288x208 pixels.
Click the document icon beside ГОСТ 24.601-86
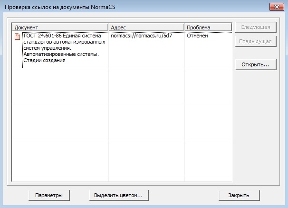click(x=17, y=36)
